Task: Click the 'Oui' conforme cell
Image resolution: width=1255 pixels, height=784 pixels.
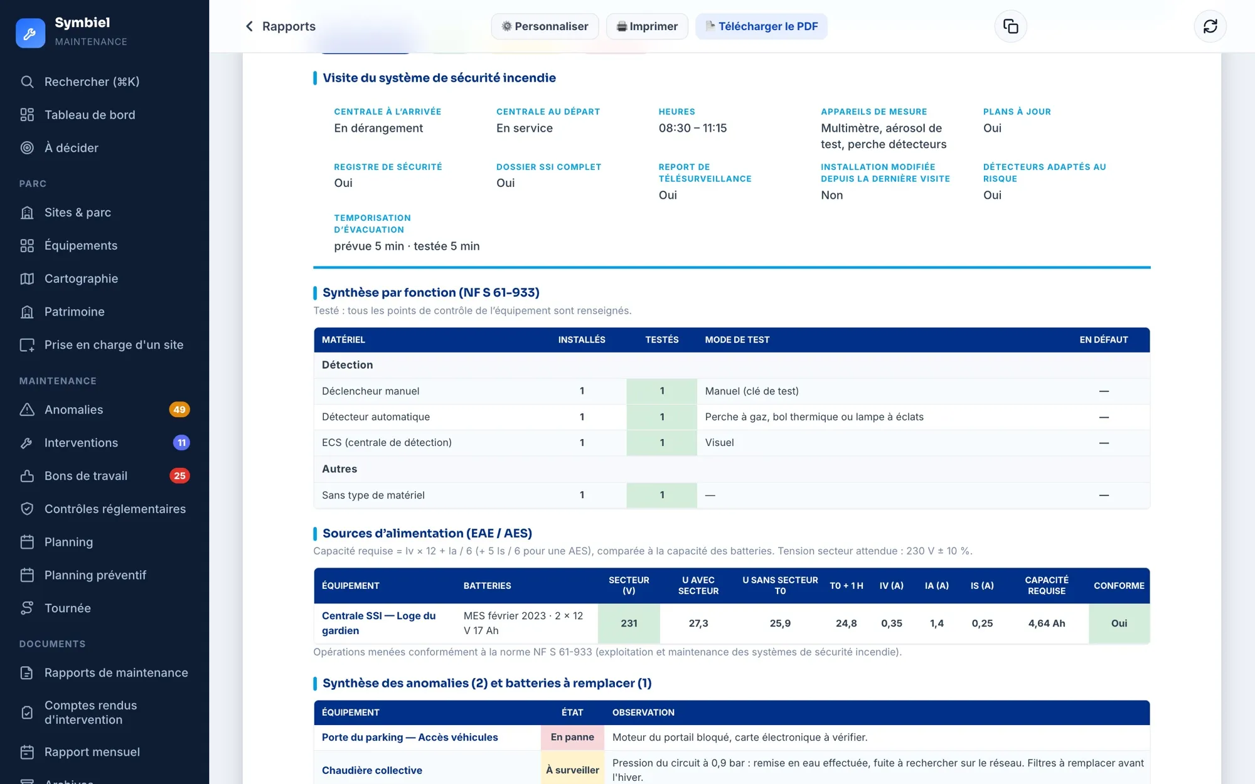Action: pyautogui.click(x=1119, y=623)
